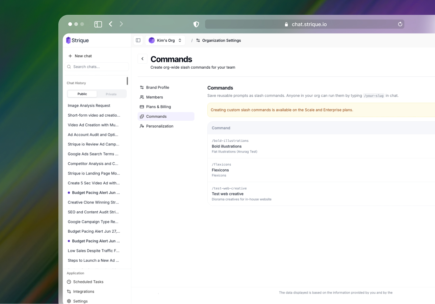Click the Commands puzzle icon
The image size is (435, 304).
point(142,116)
